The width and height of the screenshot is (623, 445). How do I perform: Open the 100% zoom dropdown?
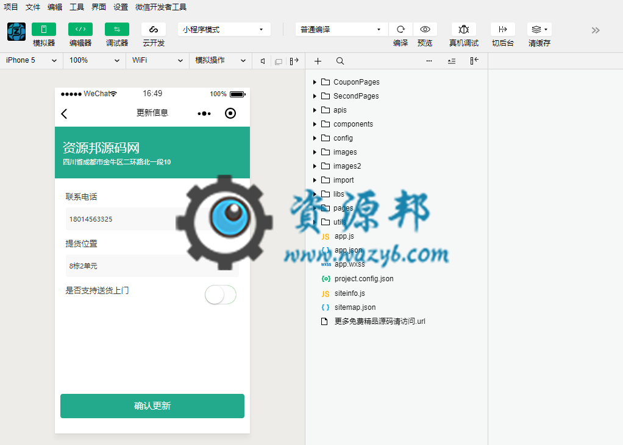[x=94, y=60]
